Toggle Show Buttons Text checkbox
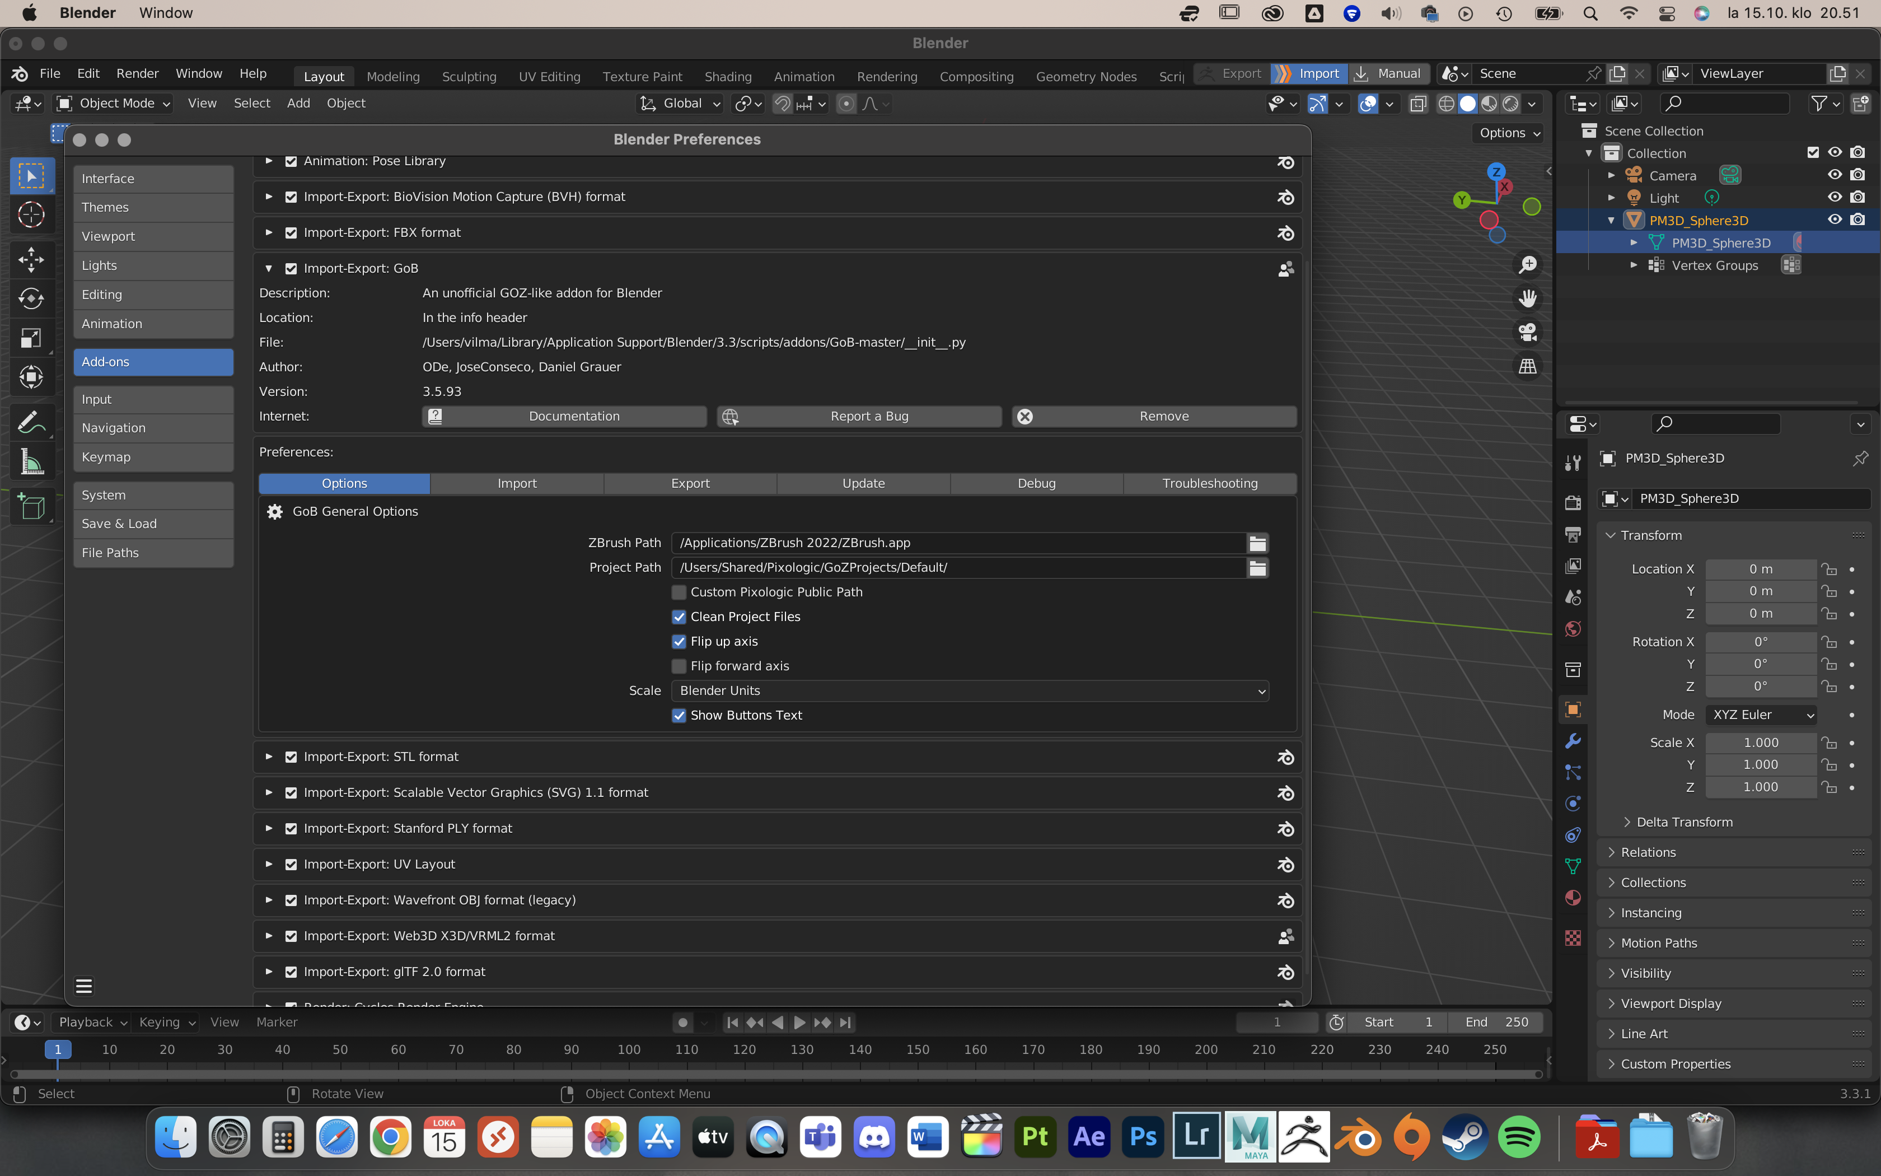 pos(679,716)
